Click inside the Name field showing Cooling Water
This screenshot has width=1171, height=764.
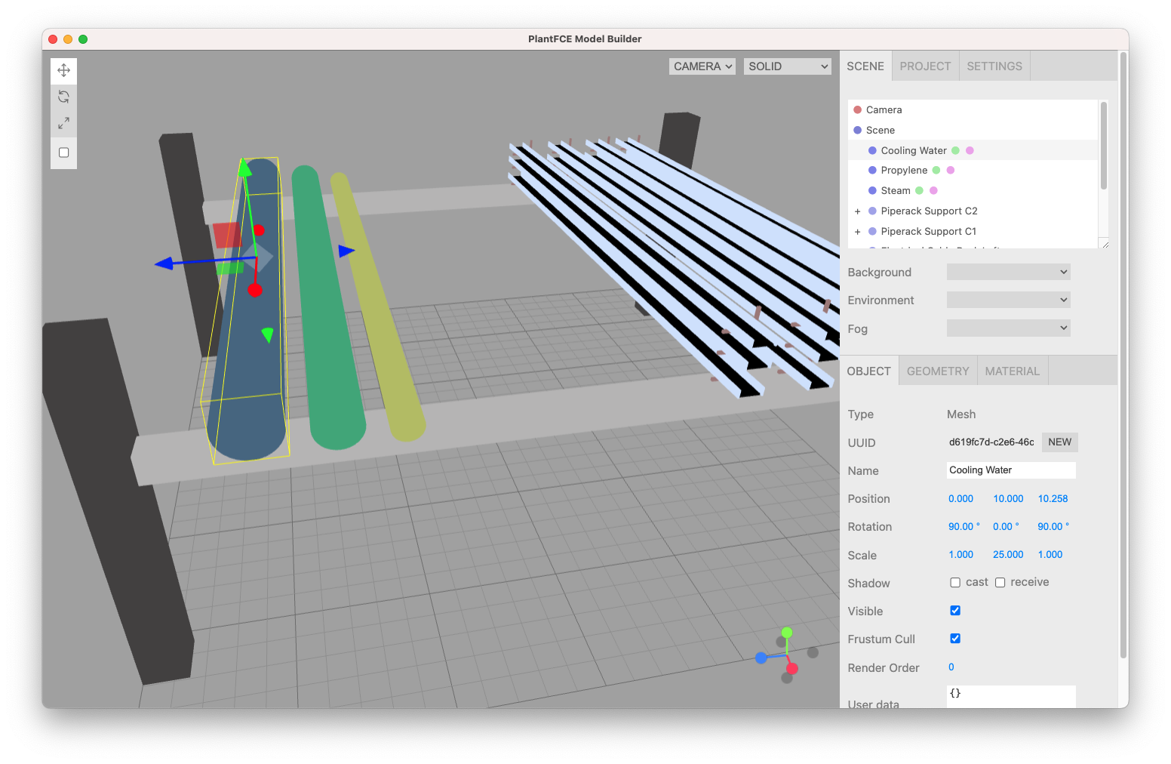1011,470
